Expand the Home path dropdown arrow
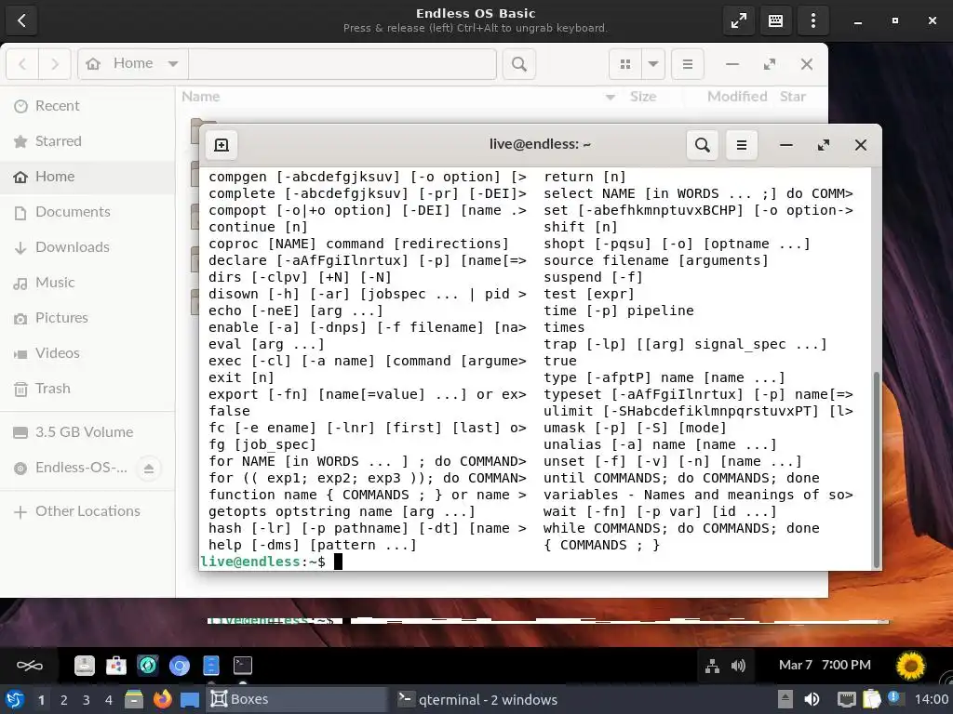 pyautogui.click(x=172, y=64)
